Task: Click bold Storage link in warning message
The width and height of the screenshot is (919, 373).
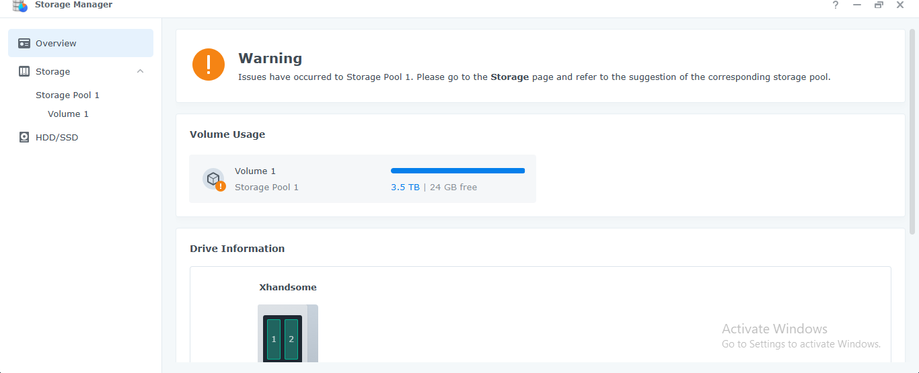Action: [x=510, y=77]
